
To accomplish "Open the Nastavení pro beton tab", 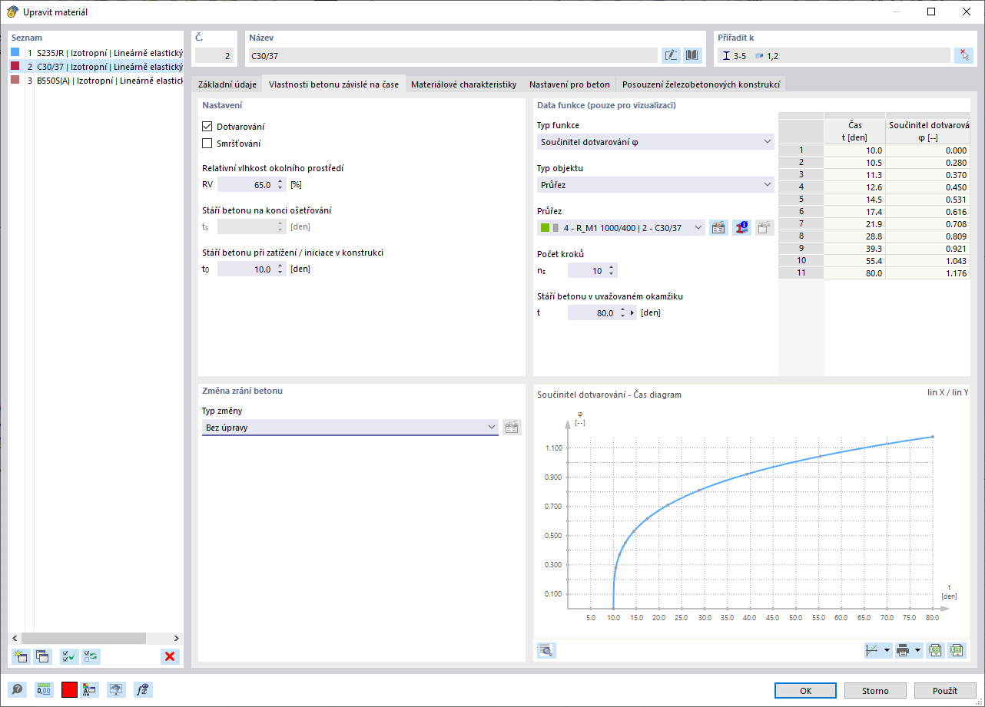I will pos(569,84).
